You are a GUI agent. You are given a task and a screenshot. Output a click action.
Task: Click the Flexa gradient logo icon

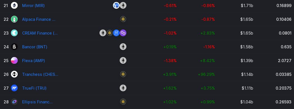tap(14, 60)
